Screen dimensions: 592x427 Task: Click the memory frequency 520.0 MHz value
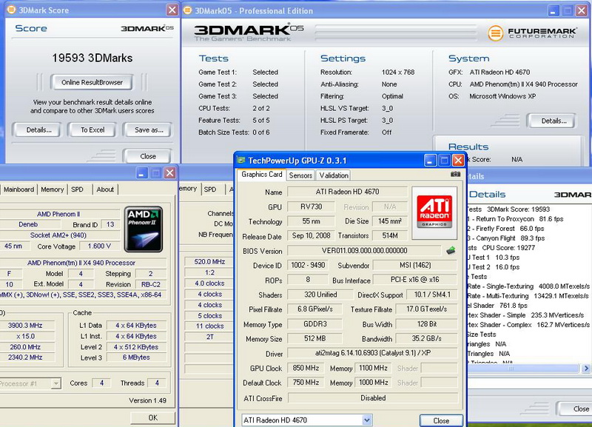click(x=209, y=262)
